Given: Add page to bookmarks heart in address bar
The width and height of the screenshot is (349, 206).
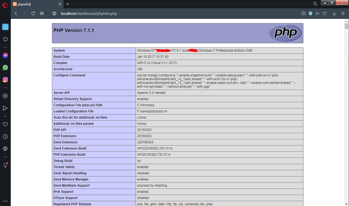Looking at the screenshot, I should coord(325,13).
